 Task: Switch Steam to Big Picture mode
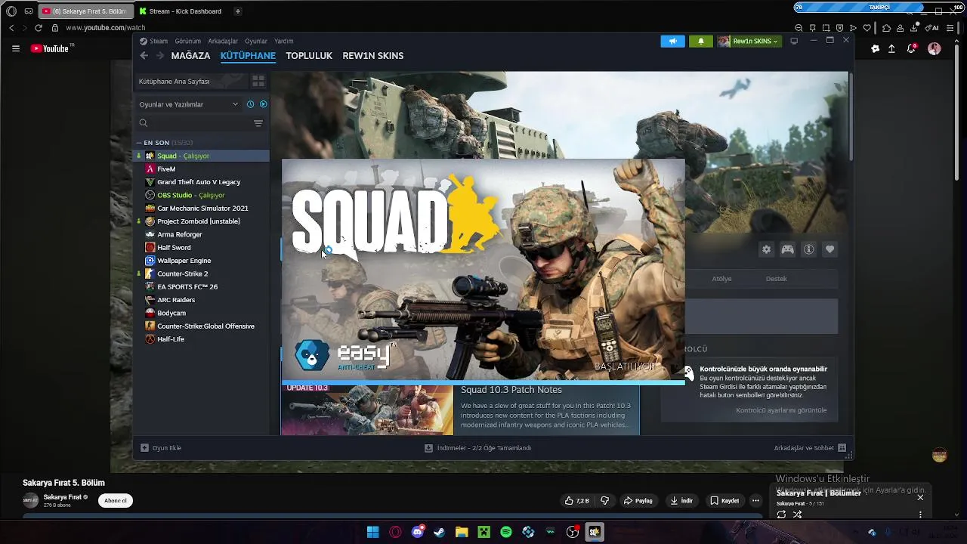[x=794, y=41]
